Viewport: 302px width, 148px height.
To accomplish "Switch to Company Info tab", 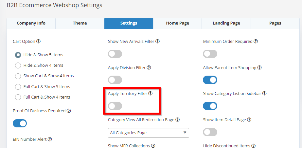I will pyautogui.click(x=31, y=23).
